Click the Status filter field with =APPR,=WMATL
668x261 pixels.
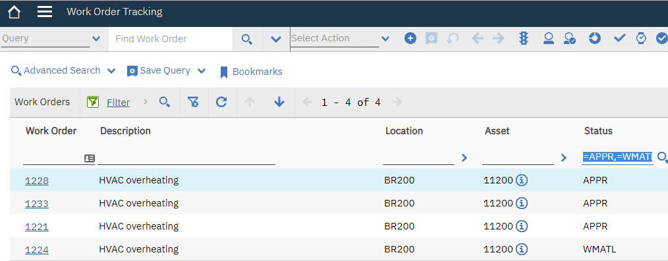(x=617, y=157)
